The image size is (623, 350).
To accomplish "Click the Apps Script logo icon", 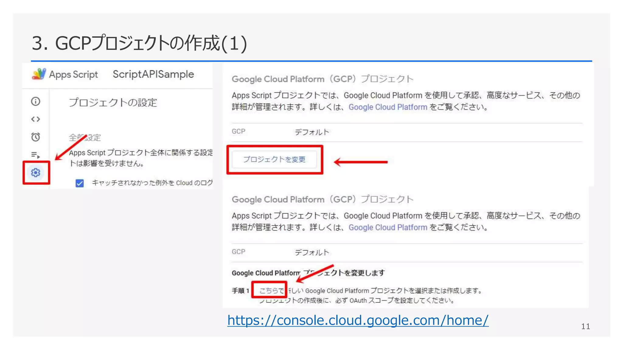I will [39, 74].
